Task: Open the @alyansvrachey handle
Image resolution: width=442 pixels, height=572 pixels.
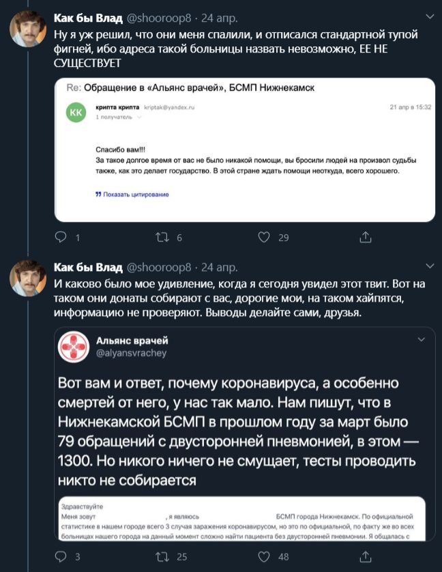Action: [131, 353]
